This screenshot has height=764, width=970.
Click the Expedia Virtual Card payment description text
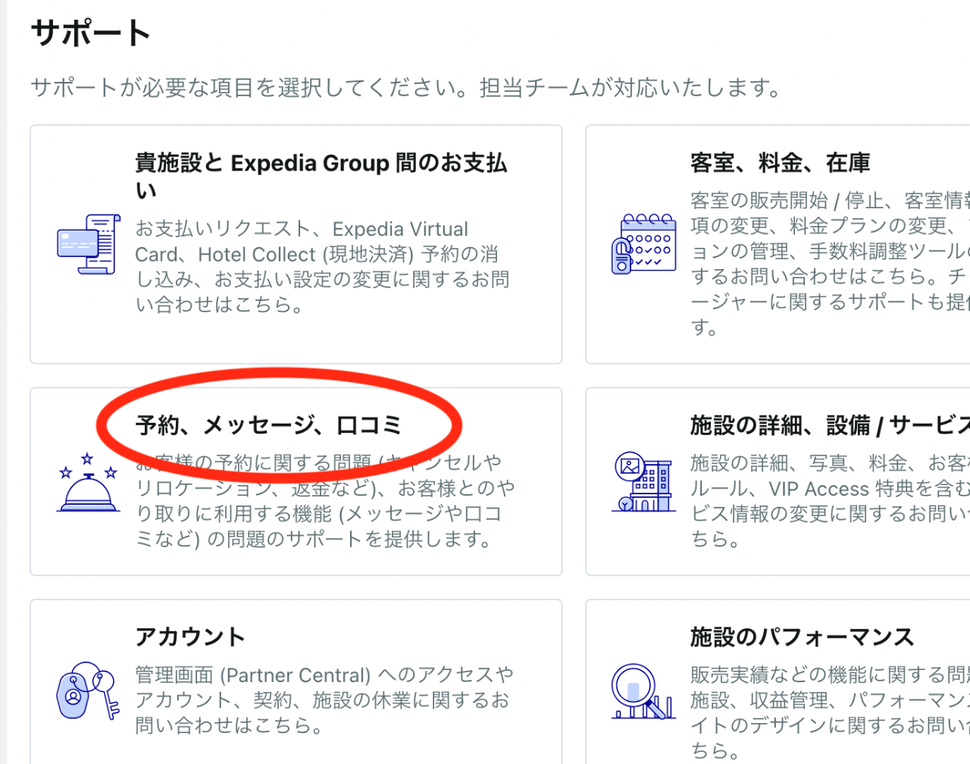tap(321, 267)
